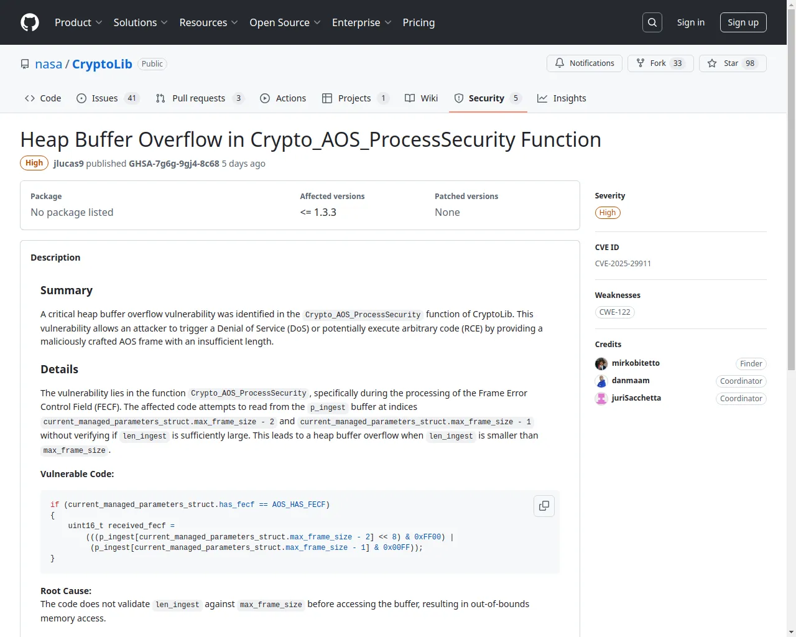The height and width of the screenshot is (637, 796).
Task: Open the Pricing page
Action: (419, 22)
